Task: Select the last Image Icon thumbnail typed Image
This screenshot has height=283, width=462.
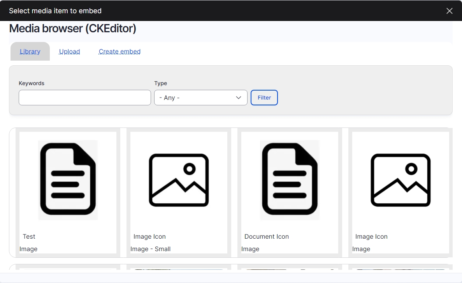Action: [x=401, y=180]
